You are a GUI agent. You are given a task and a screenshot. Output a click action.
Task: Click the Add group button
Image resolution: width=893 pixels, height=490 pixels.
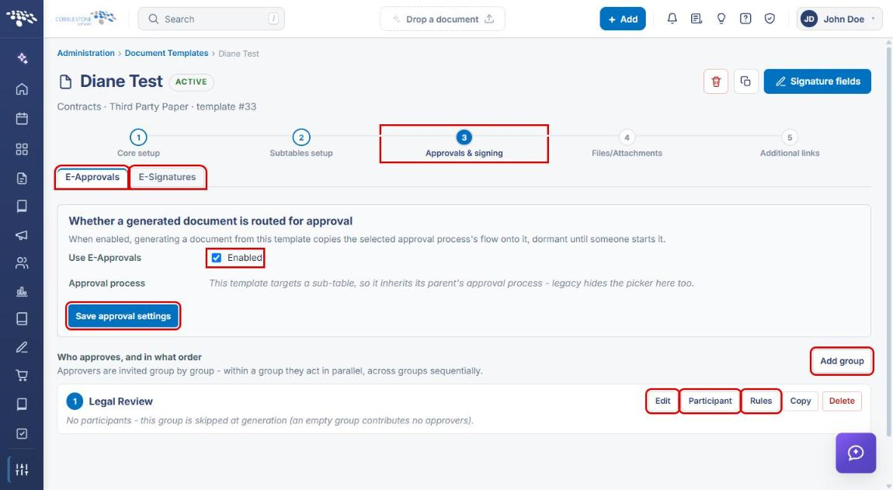click(842, 361)
